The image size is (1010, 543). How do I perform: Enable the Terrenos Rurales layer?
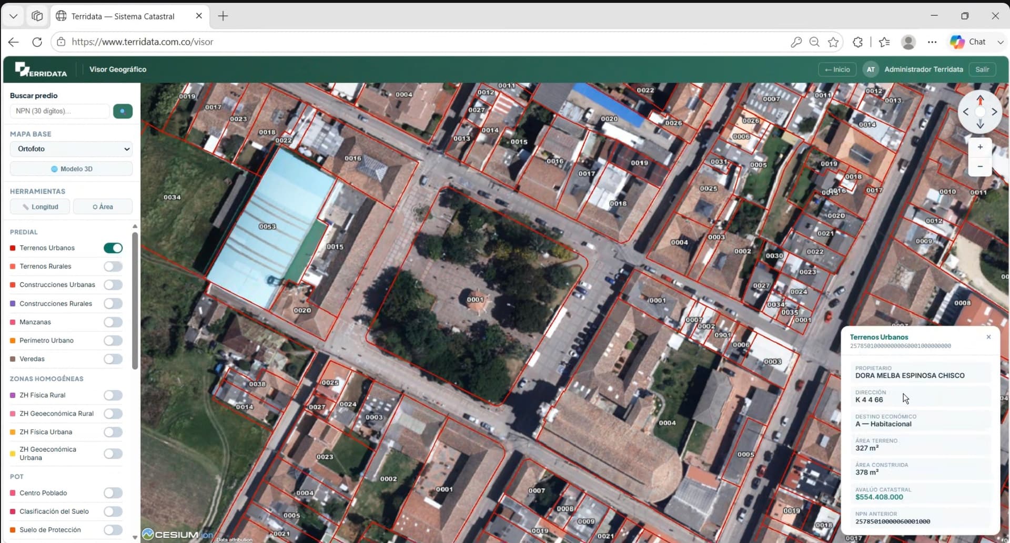[x=113, y=267]
